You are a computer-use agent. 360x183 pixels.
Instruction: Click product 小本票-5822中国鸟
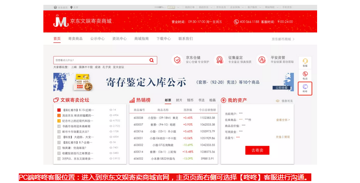point(163,158)
